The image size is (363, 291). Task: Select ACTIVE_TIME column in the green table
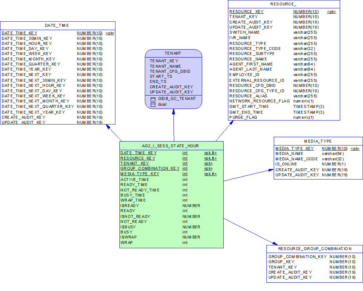tap(135, 180)
